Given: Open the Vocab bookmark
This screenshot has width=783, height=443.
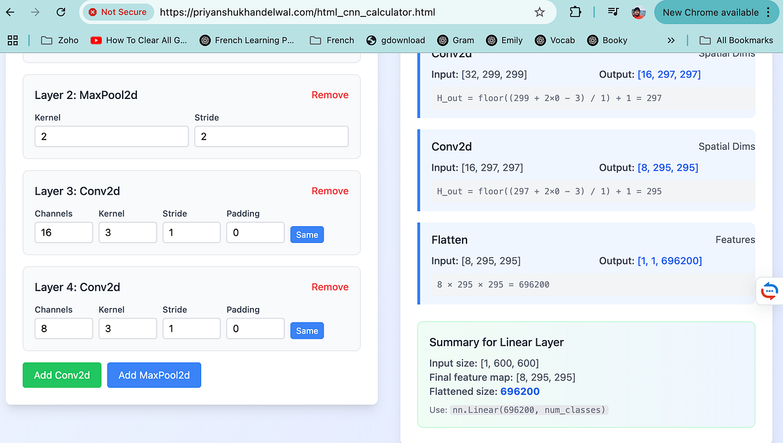Looking at the screenshot, I should click(x=555, y=40).
